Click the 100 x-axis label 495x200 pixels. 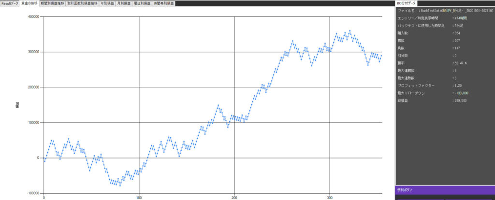click(139, 198)
